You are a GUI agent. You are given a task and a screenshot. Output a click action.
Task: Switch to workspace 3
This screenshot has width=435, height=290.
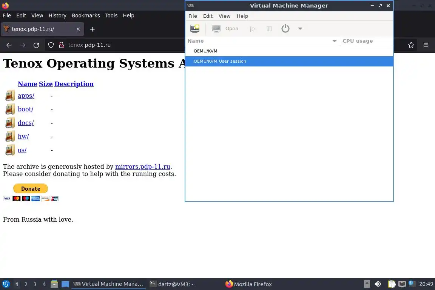[35, 284]
